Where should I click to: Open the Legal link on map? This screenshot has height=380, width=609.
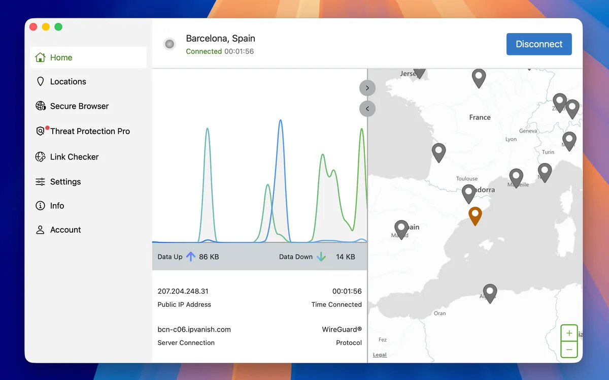pos(380,355)
